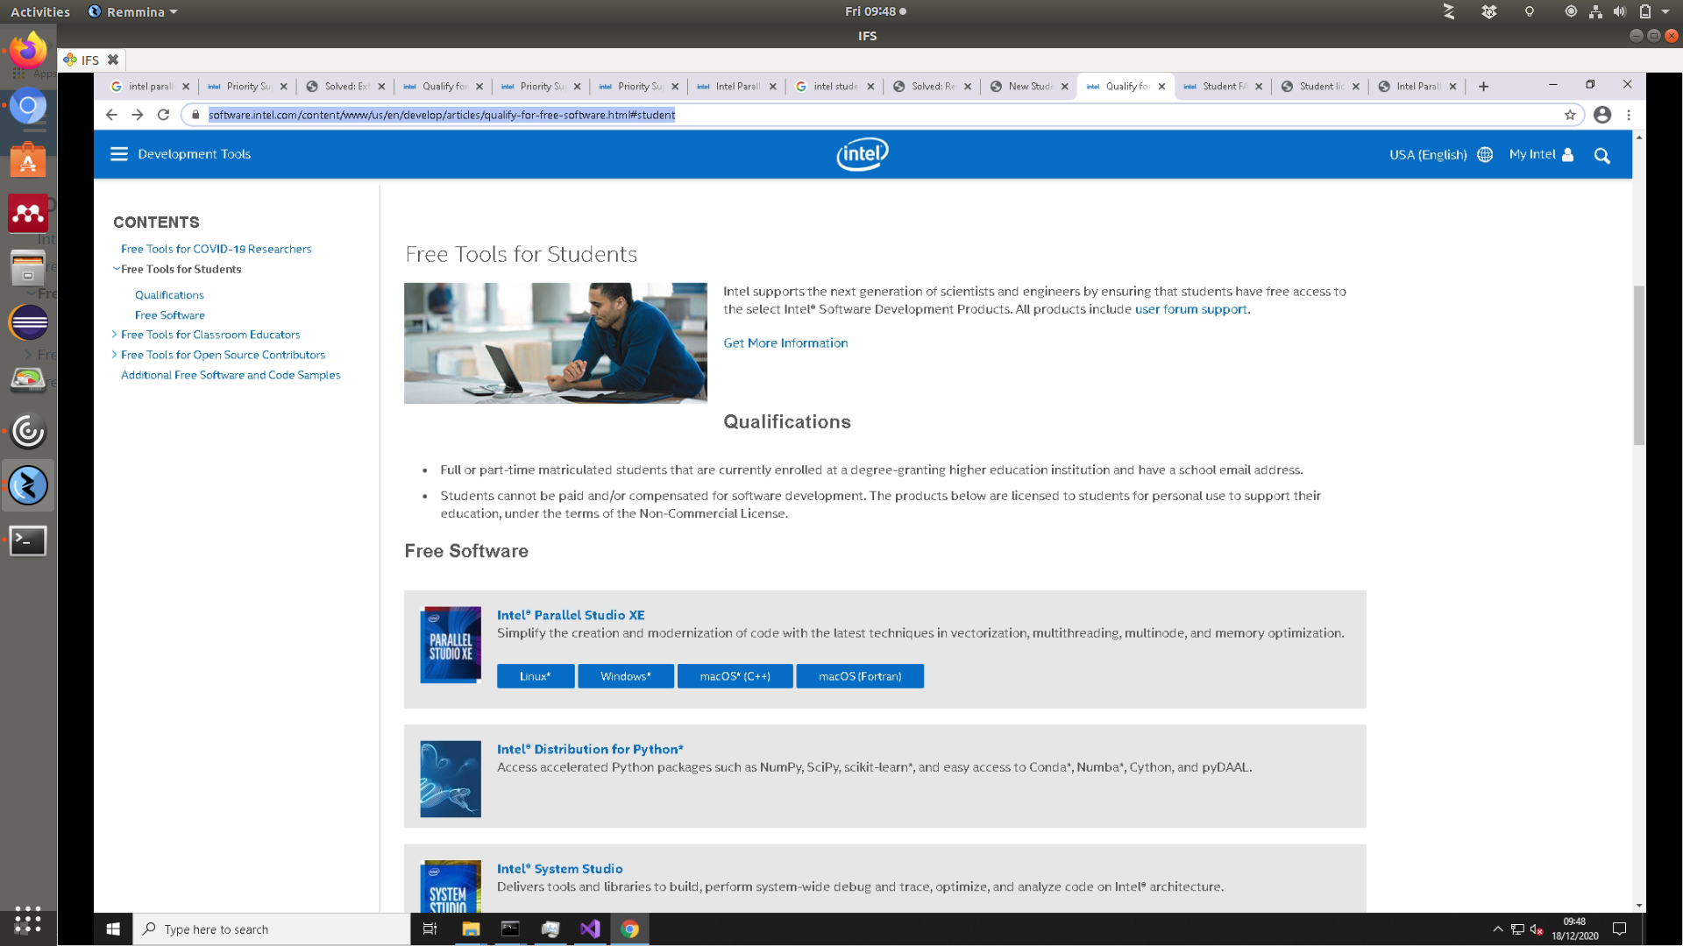Bookmark page with the star icon
The width and height of the screenshot is (1683, 946).
1570,115
